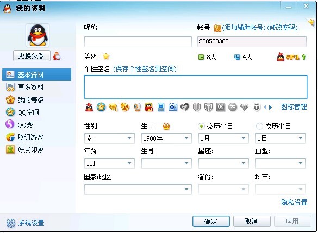Click the golden bell icon
The width and height of the screenshot is (318, 233).
pos(125,107)
